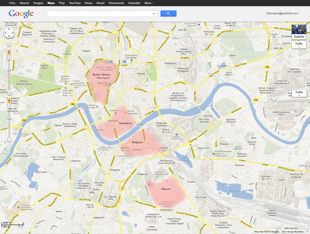The image size is (310, 234).
Task: Open YouTube in the top bar
Action: click(x=75, y=3)
